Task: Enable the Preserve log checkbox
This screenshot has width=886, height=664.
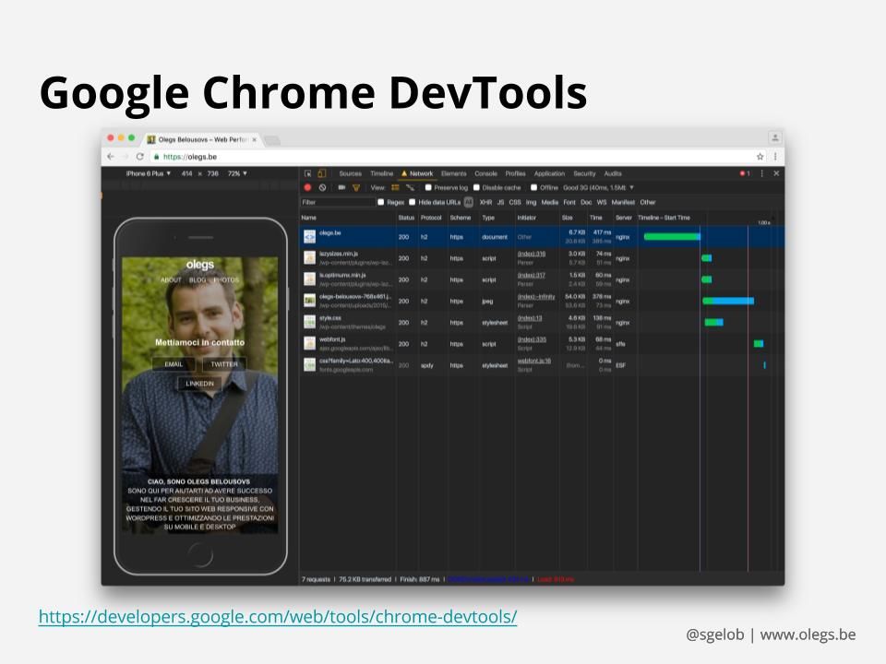Action: click(x=428, y=187)
